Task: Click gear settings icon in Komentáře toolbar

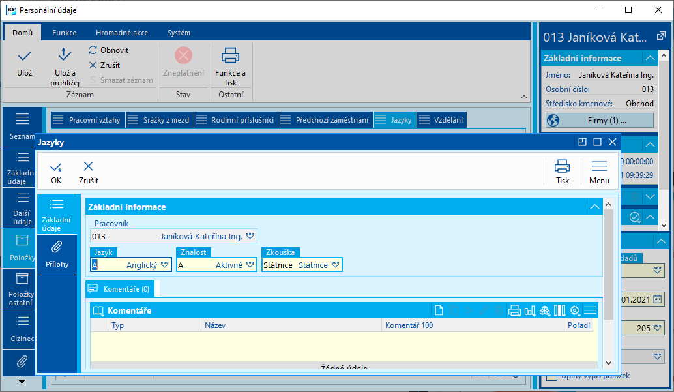Action: pyautogui.click(x=575, y=310)
